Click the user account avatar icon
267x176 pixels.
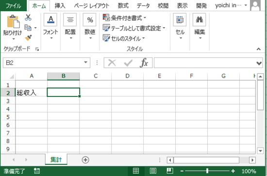255,5
